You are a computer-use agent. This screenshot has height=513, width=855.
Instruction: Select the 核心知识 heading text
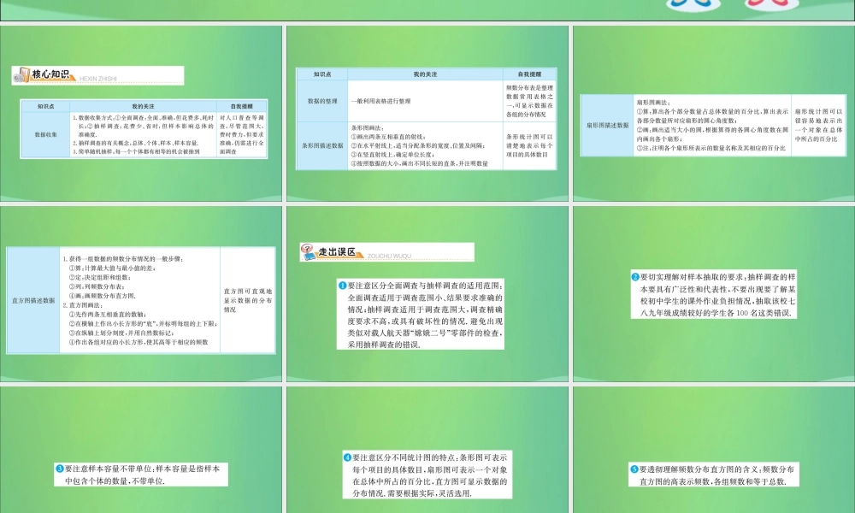[50, 74]
